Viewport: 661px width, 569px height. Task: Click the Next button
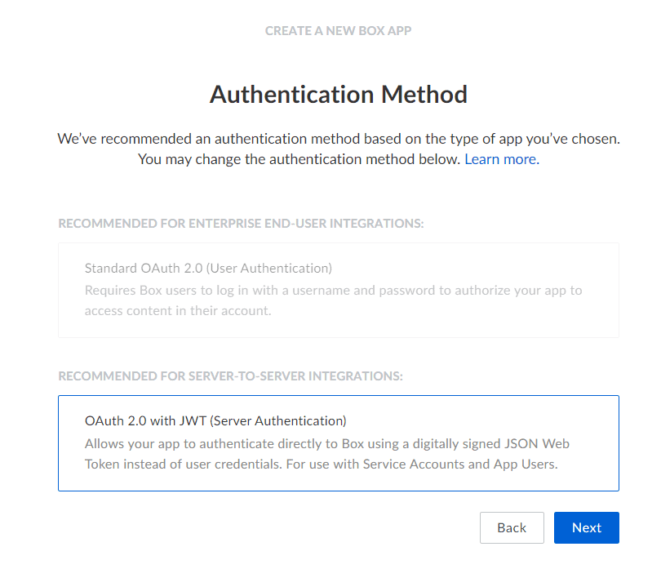pyautogui.click(x=586, y=527)
